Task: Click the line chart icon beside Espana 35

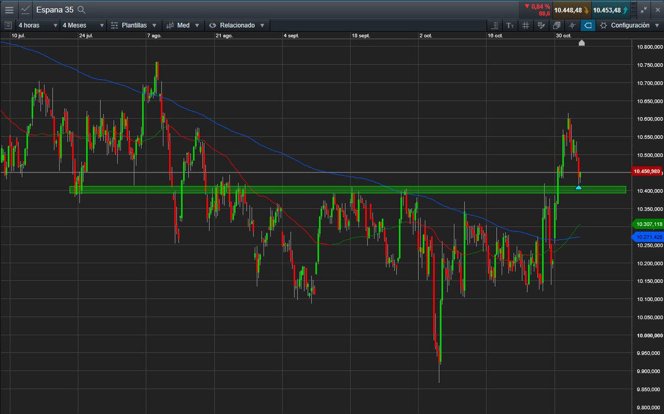Action: pyautogui.click(x=25, y=9)
